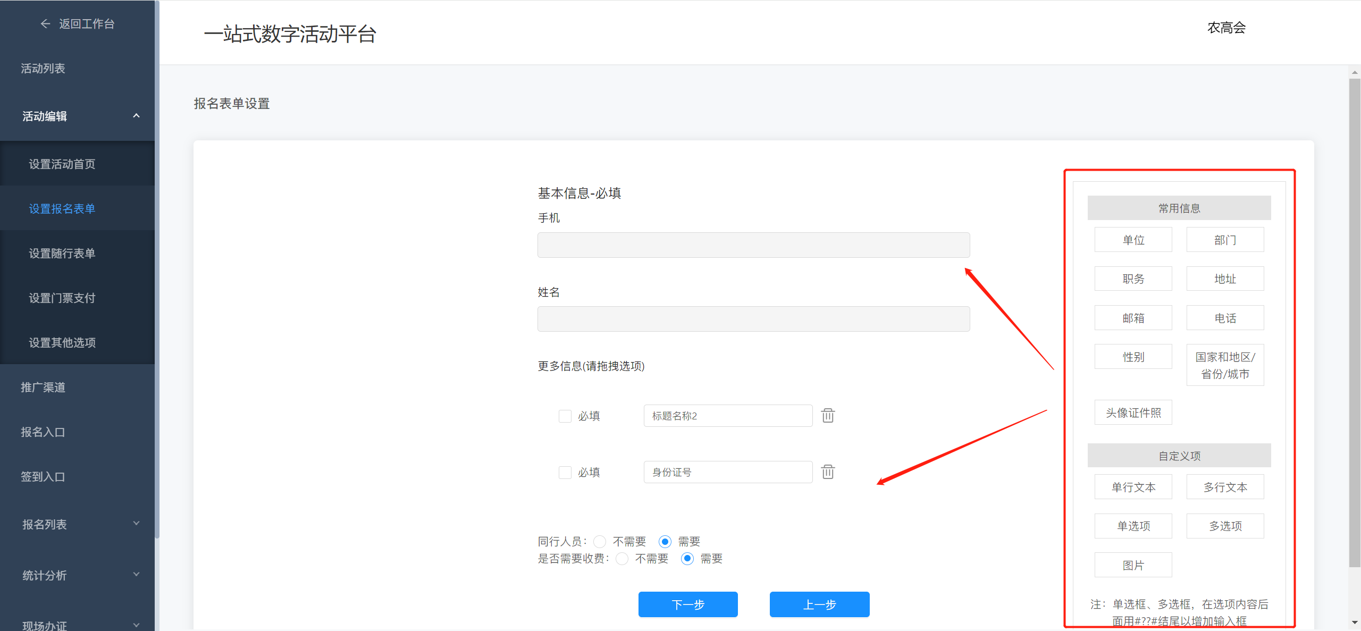Add a 单行文本 custom field
Image resolution: width=1361 pixels, height=631 pixels.
1133,487
